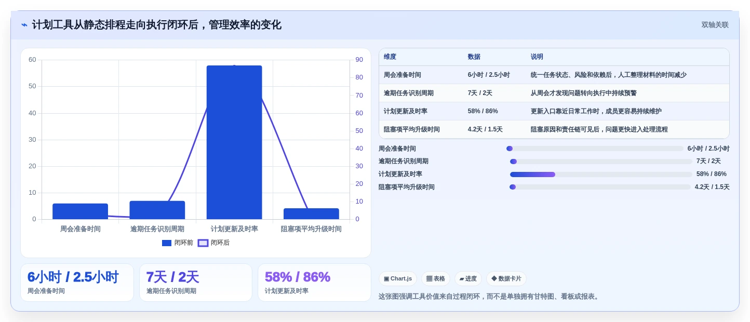Click the 数据 column header
The height and width of the screenshot is (322, 750).
474,57
